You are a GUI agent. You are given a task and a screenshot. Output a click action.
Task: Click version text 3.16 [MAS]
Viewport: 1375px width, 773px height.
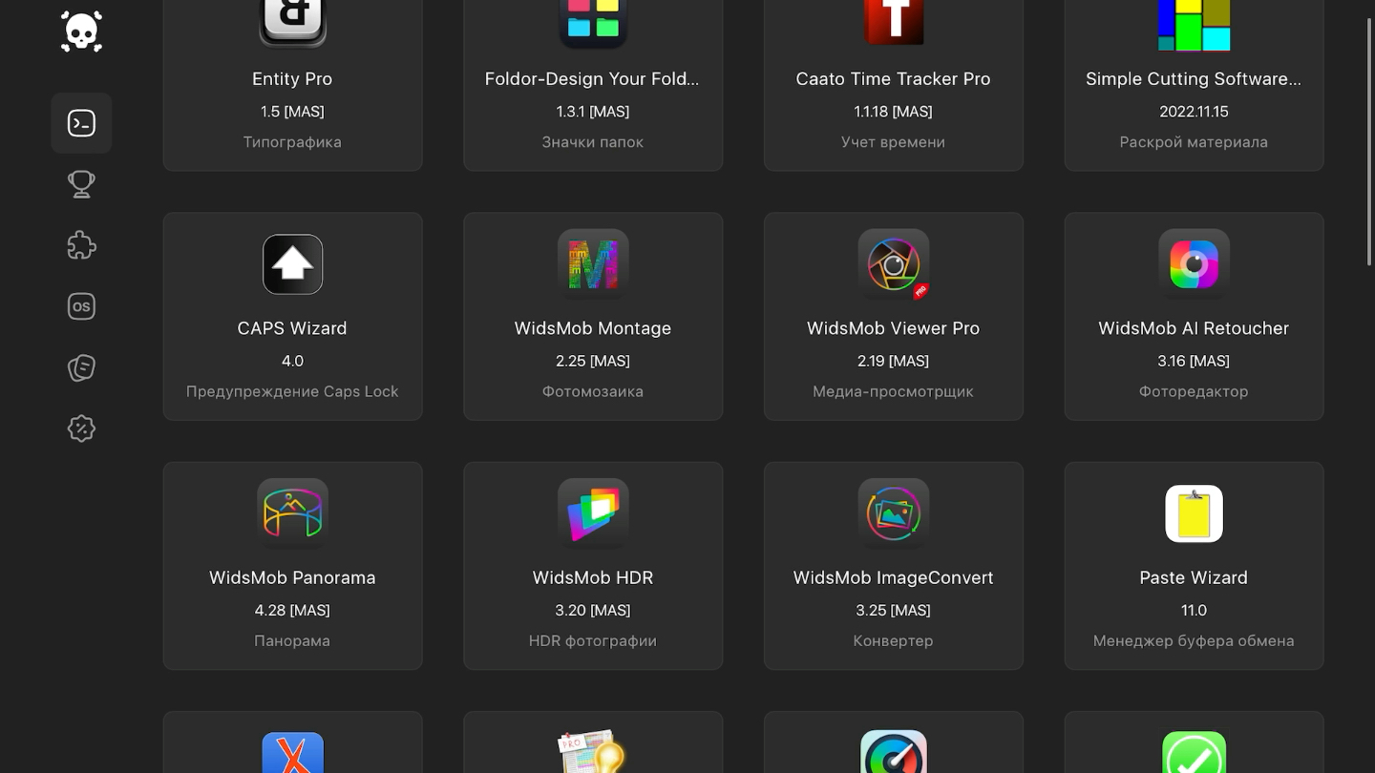(1194, 361)
